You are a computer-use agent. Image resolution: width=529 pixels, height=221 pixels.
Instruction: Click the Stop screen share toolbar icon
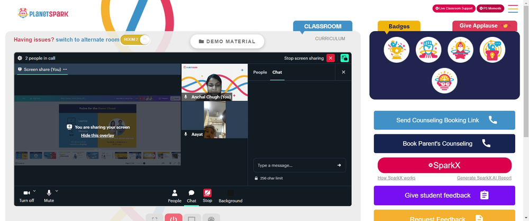point(207,196)
